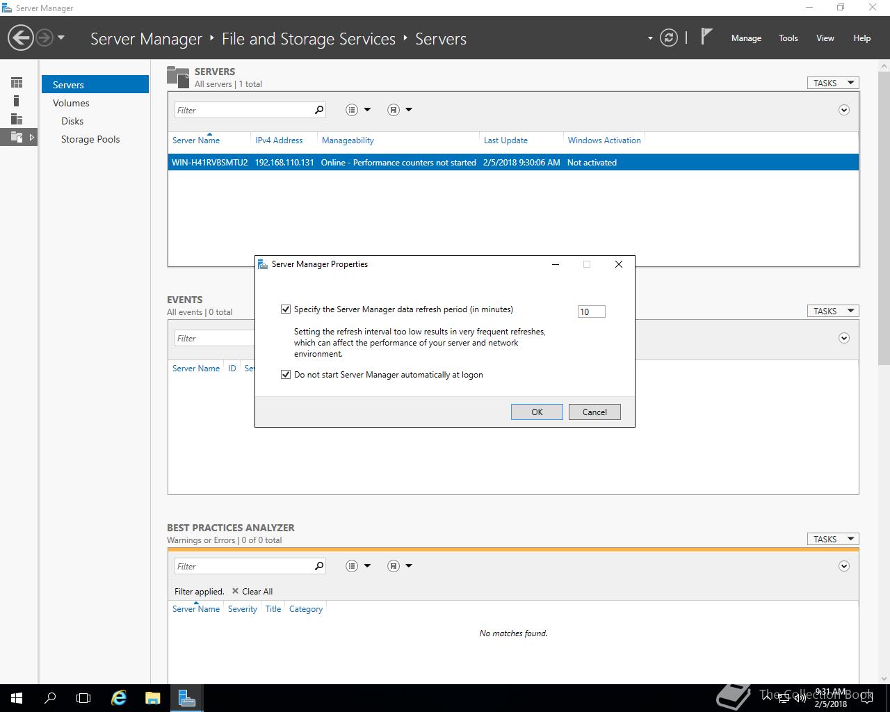Select Storage Pools in navigation pane
The width and height of the screenshot is (890, 712).
[90, 139]
